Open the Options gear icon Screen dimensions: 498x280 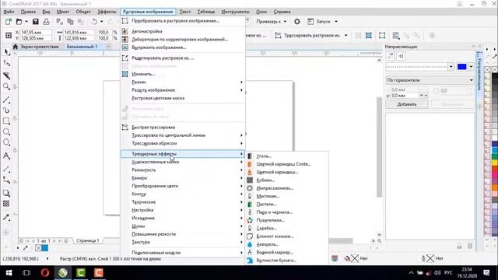[297, 22]
